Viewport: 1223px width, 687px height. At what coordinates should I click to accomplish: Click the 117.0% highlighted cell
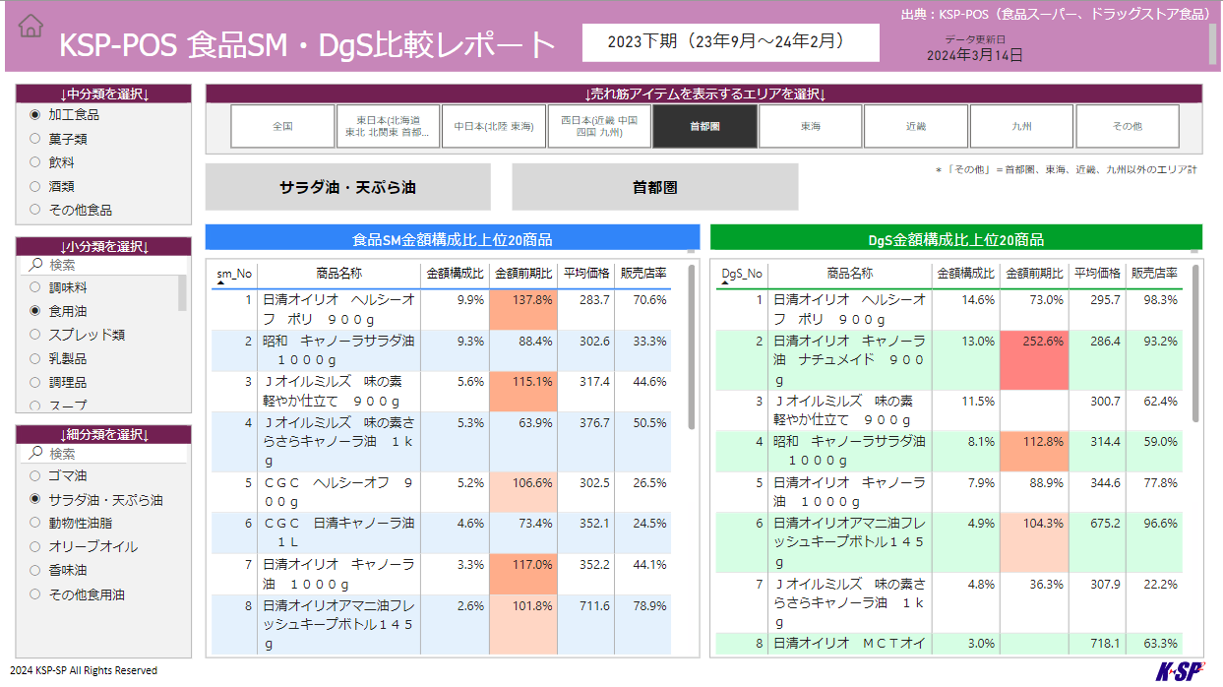coord(522,575)
